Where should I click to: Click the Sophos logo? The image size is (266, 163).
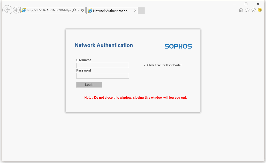tap(178, 46)
